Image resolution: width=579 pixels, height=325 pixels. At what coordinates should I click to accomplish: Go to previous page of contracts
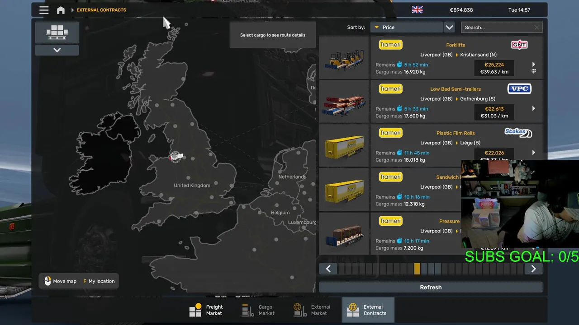pyautogui.click(x=328, y=269)
